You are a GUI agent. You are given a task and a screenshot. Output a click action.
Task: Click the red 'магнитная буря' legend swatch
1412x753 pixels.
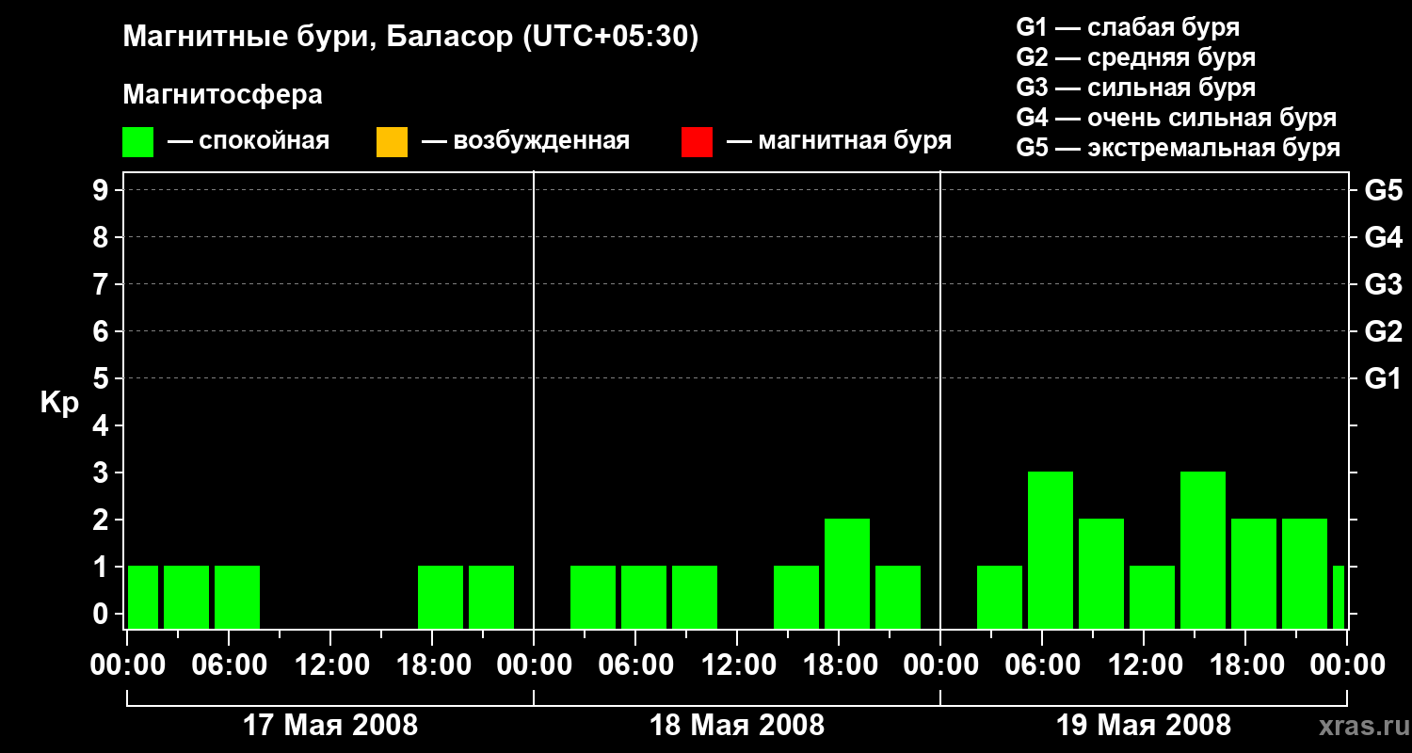coord(697,142)
